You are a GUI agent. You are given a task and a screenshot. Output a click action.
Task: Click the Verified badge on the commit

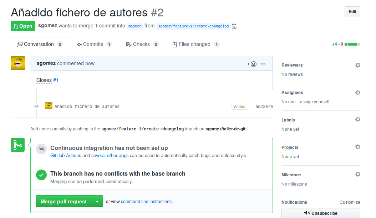click(x=239, y=106)
